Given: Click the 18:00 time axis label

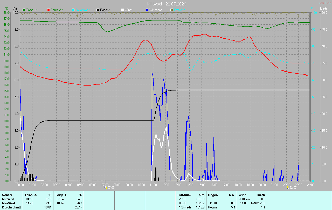Looking at the screenshot, I should [238, 185].
